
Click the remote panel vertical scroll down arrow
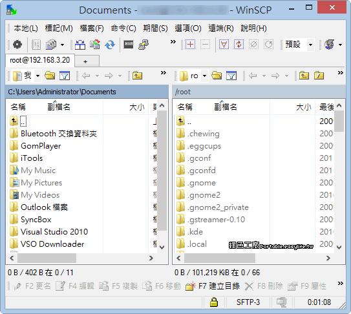coord(339,247)
